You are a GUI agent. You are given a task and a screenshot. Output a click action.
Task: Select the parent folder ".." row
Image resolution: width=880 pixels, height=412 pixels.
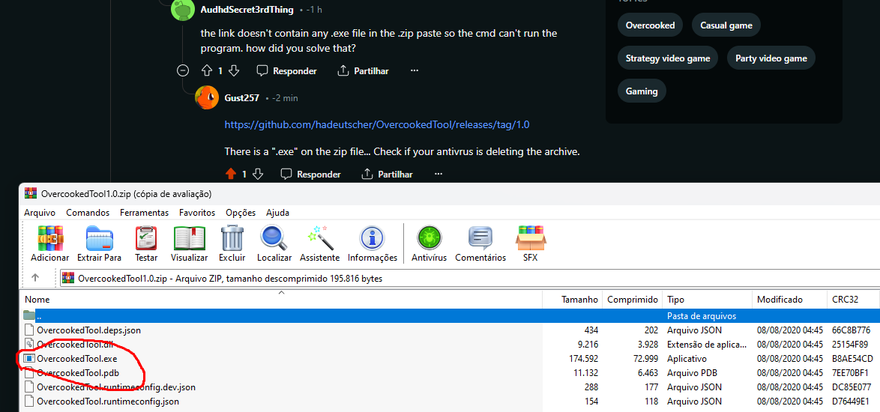450,315
